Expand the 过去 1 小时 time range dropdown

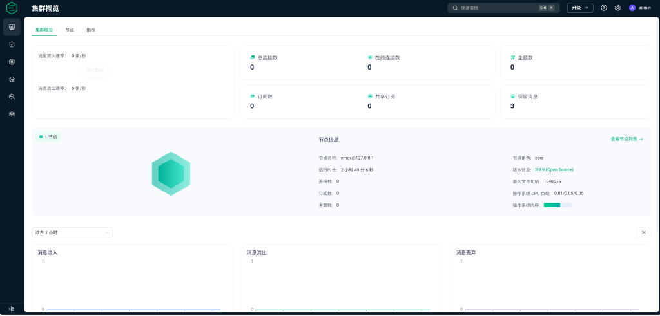tap(72, 232)
